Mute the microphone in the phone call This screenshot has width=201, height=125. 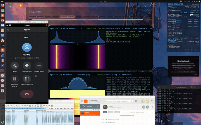pyautogui.click(x=15, y=66)
